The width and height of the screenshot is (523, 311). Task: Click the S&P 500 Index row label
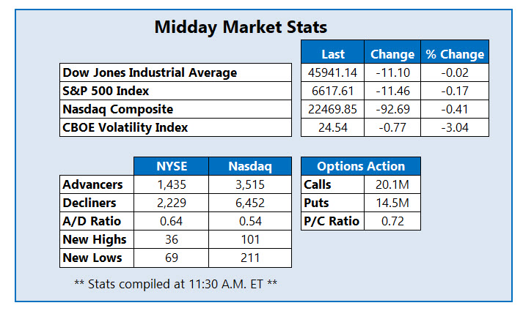(109, 91)
